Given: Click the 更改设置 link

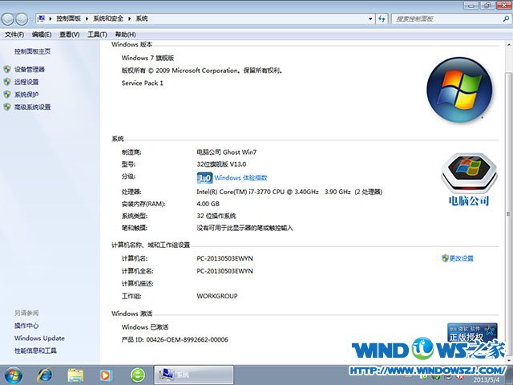Looking at the screenshot, I should click(x=462, y=258).
